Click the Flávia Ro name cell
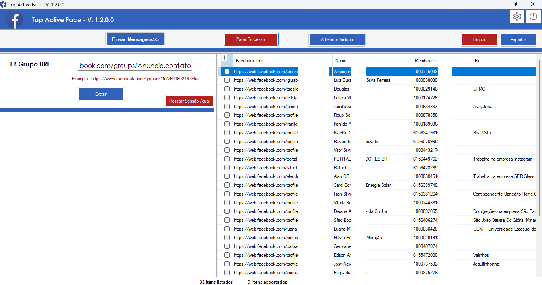Screen dimensions: 542x285 tap(372, 238)
